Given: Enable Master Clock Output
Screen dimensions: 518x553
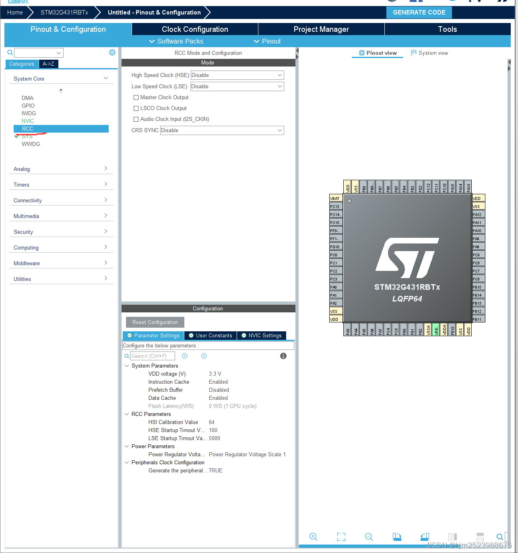Looking at the screenshot, I should pyautogui.click(x=136, y=97).
